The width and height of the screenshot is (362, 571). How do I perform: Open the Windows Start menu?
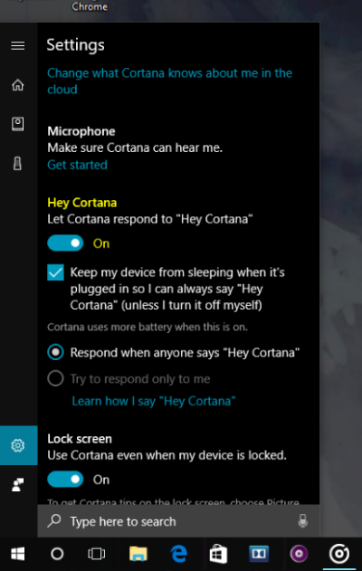pos(18,554)
